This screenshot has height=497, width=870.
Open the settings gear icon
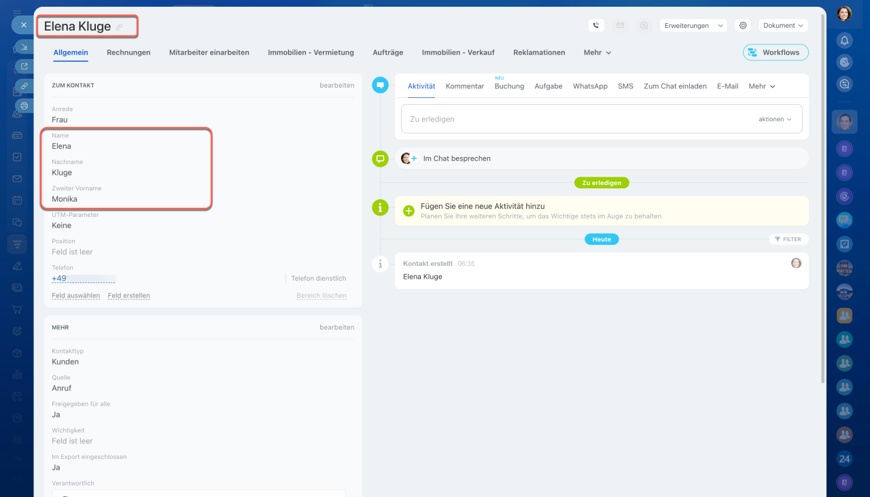(x=743, y=25)
